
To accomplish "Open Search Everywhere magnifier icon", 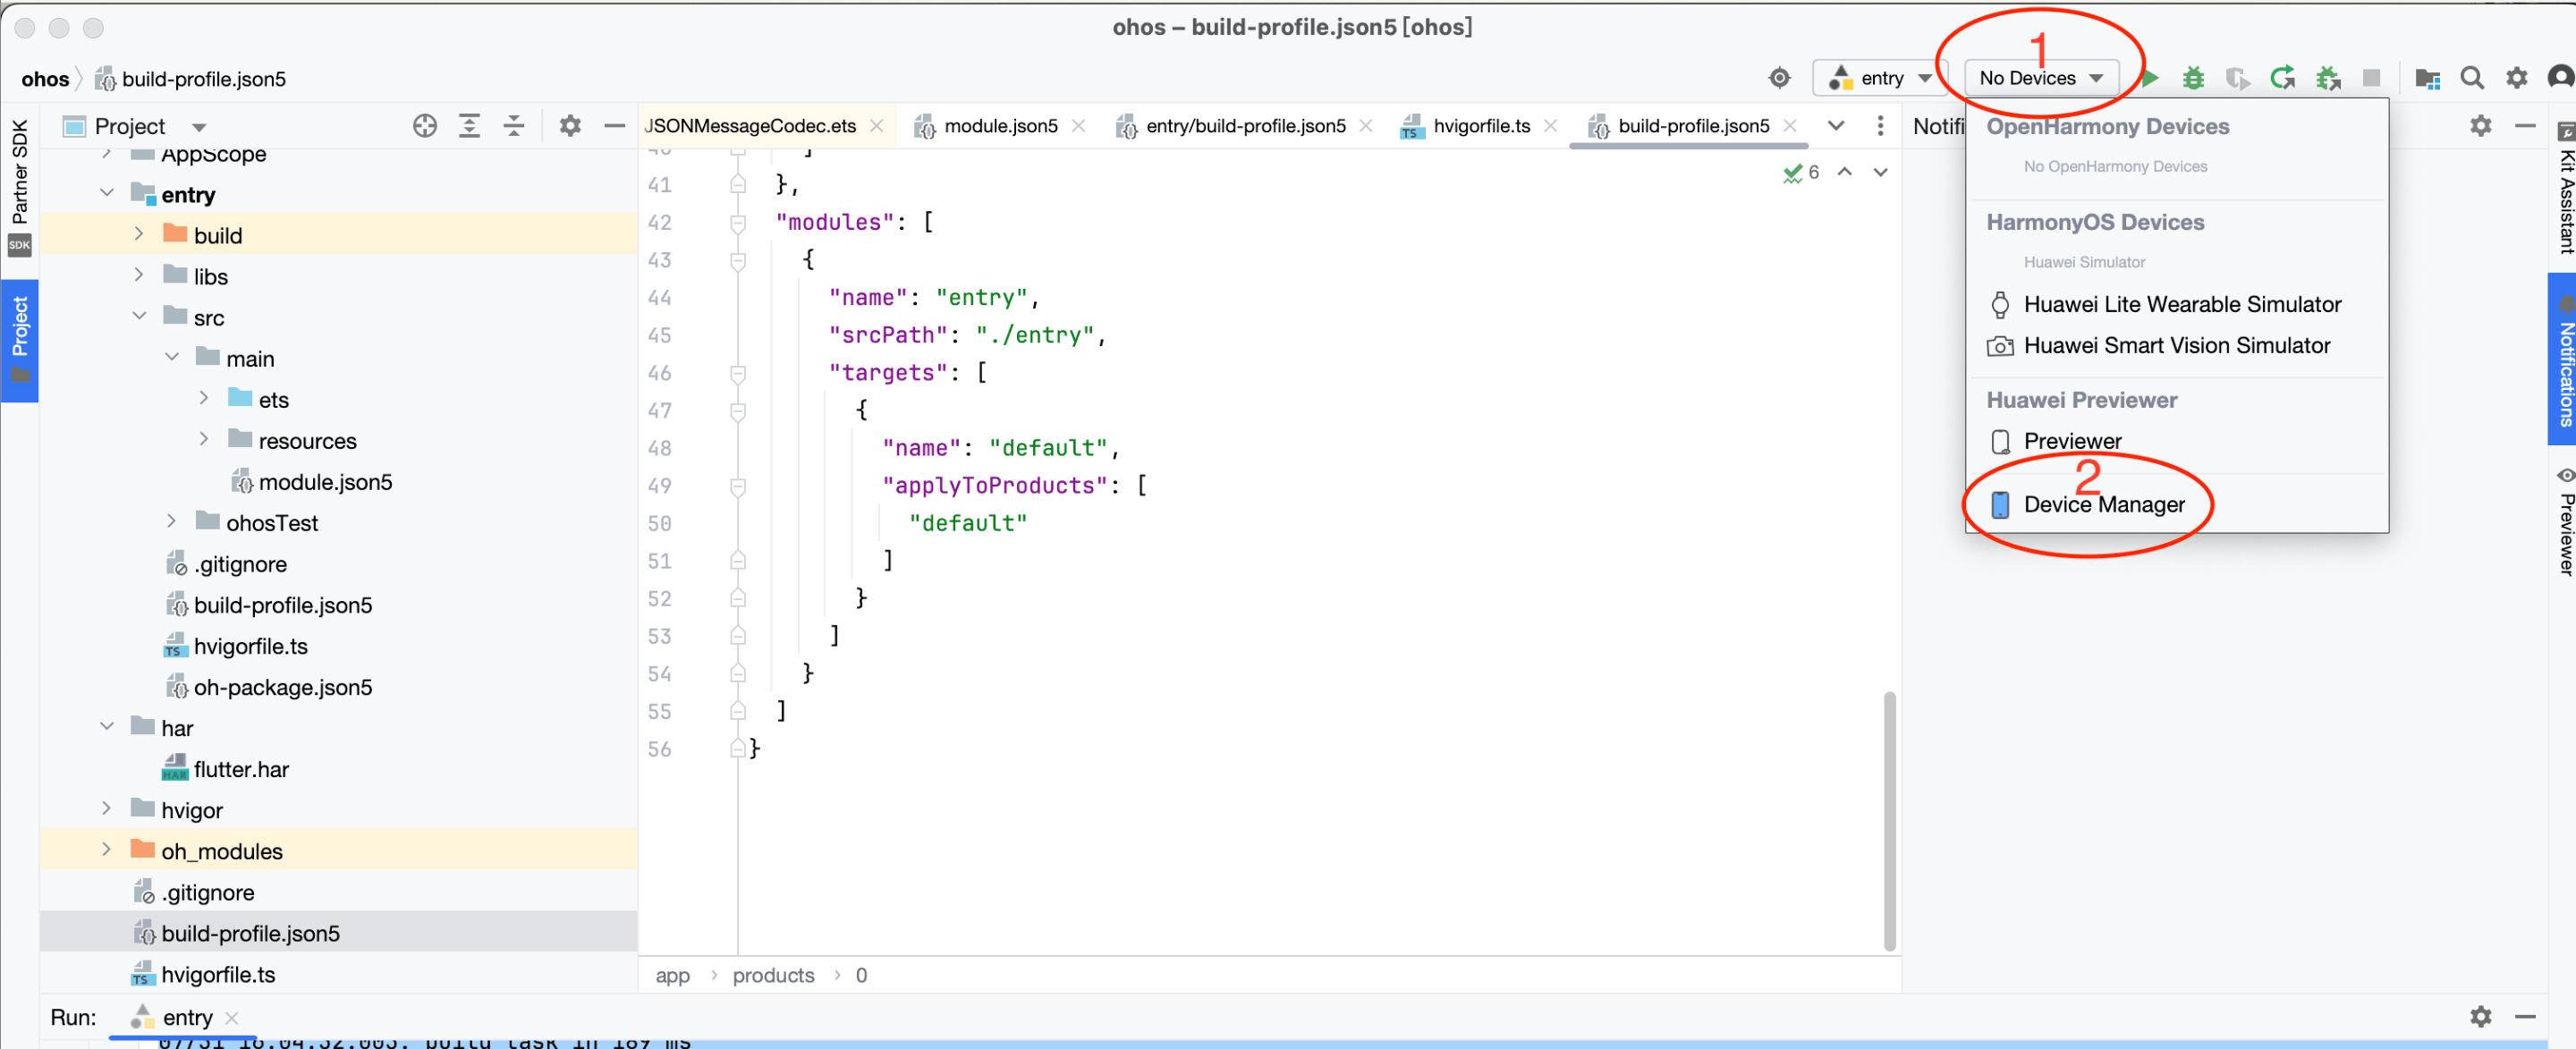I will [2471, 78].
